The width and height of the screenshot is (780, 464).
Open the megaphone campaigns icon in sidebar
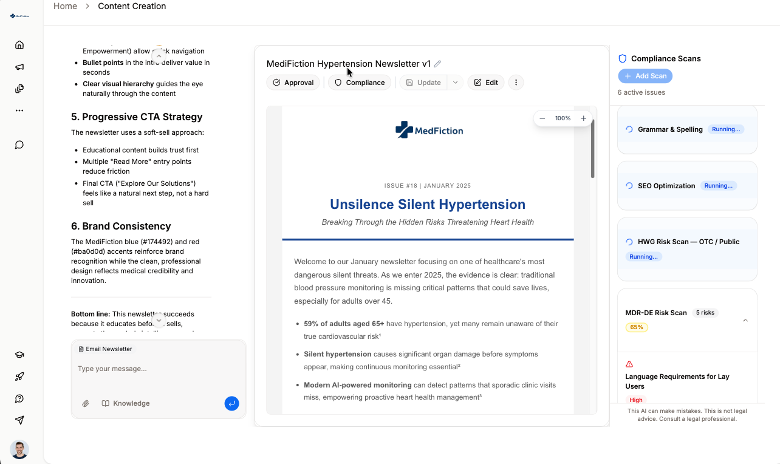19,66
